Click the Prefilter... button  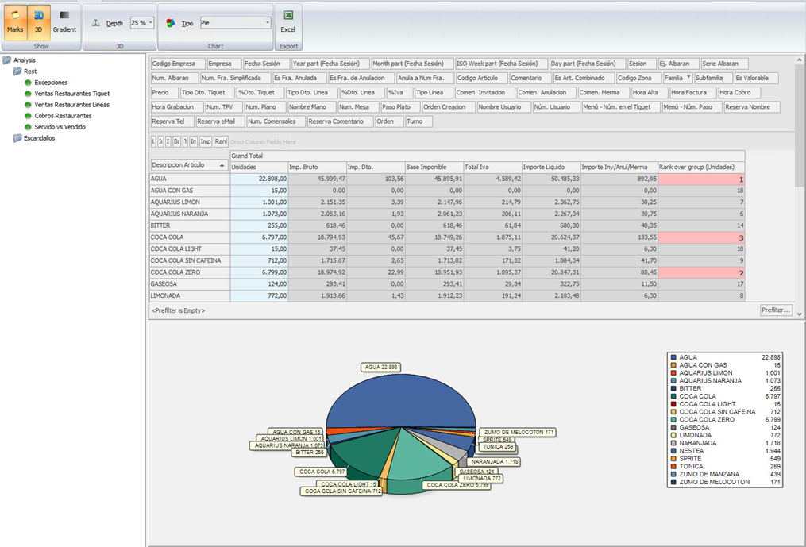point(776,310)
